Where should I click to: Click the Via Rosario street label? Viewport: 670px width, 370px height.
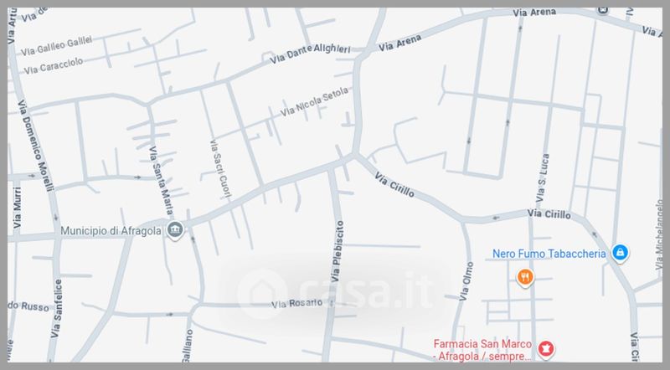point(297,303)
